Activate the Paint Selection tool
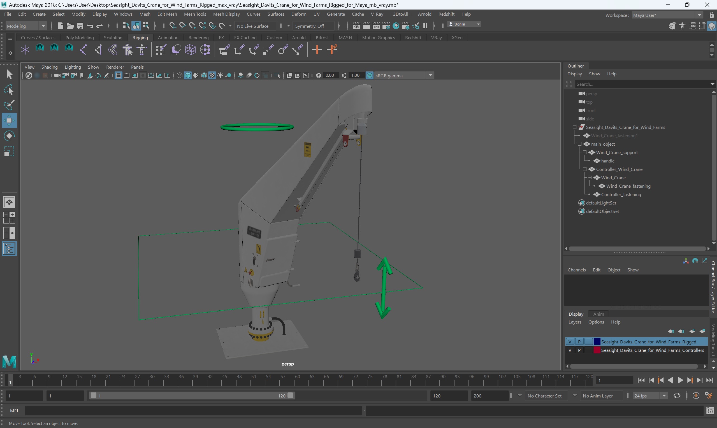The width and height of the screenshot is (717, 428). pyautogui.click(x=9, y=105)
